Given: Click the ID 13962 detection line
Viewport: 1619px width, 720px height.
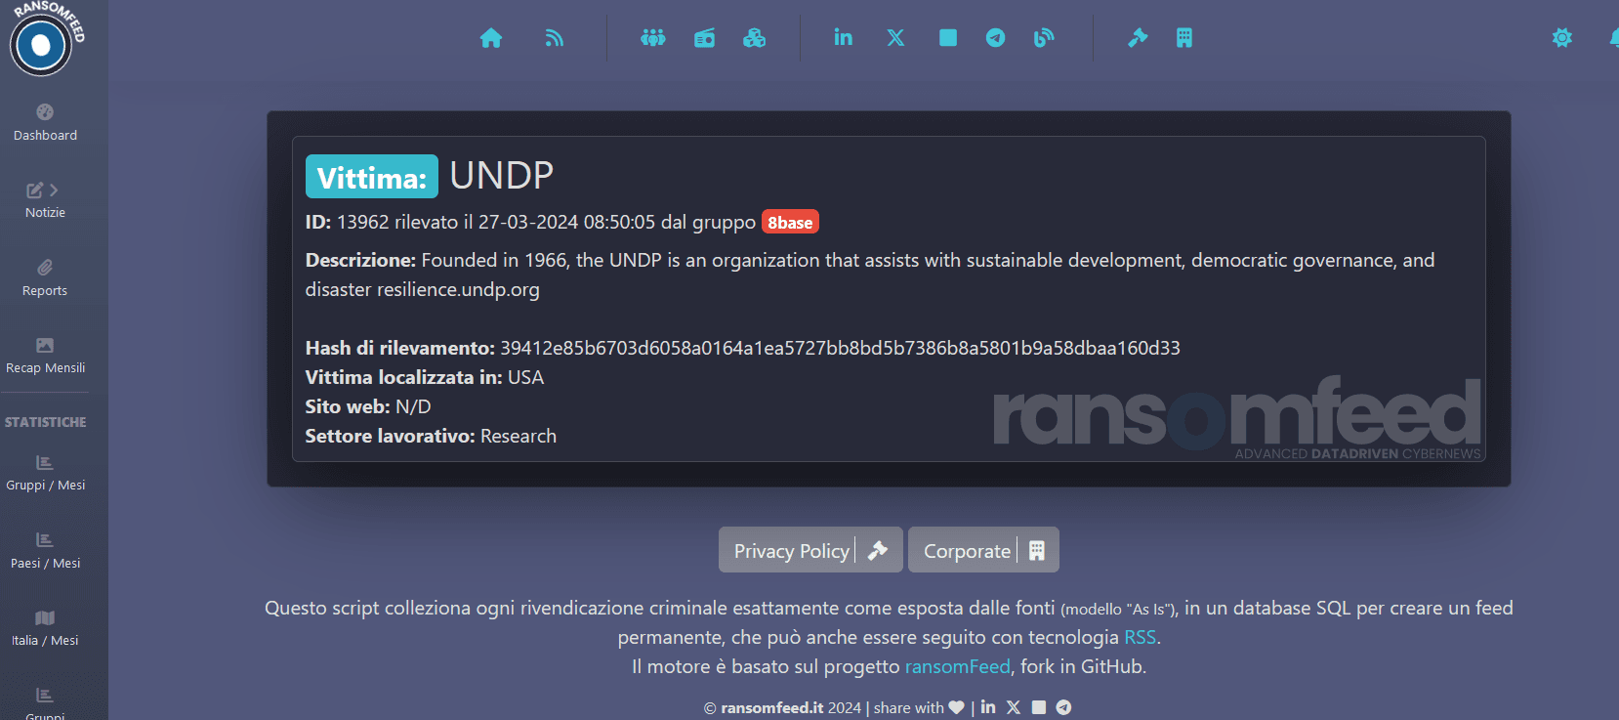Looking at the screenshot, I should (562, 222).
